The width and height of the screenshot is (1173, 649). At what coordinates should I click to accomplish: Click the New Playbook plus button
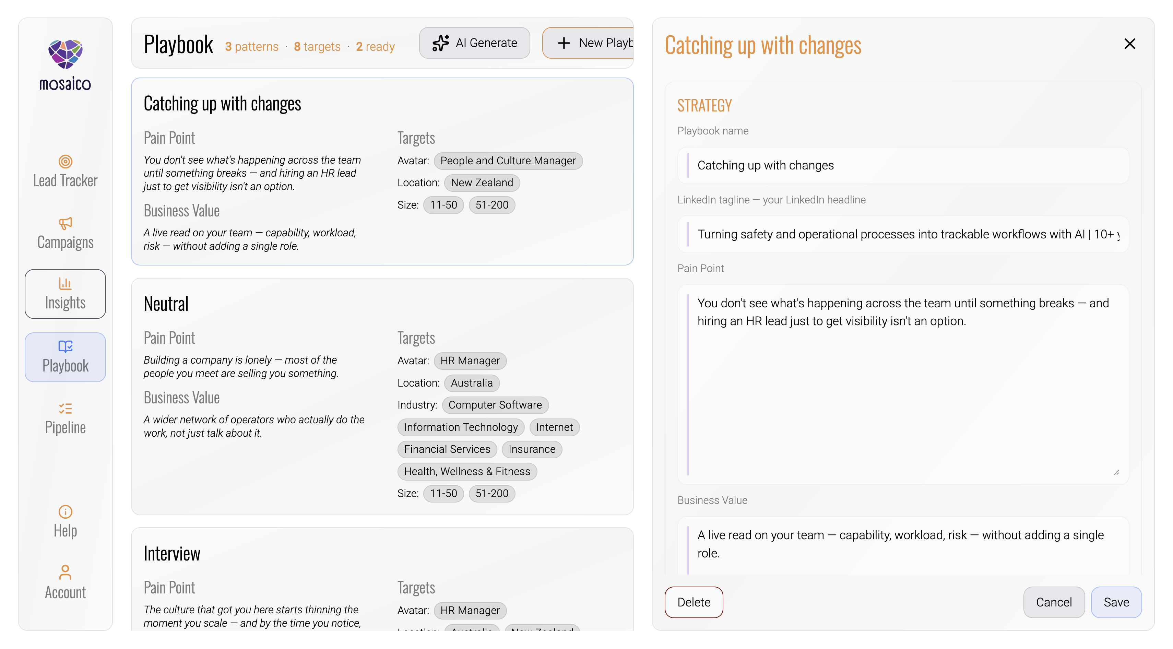pyautogui.click(x=588, y=43)
